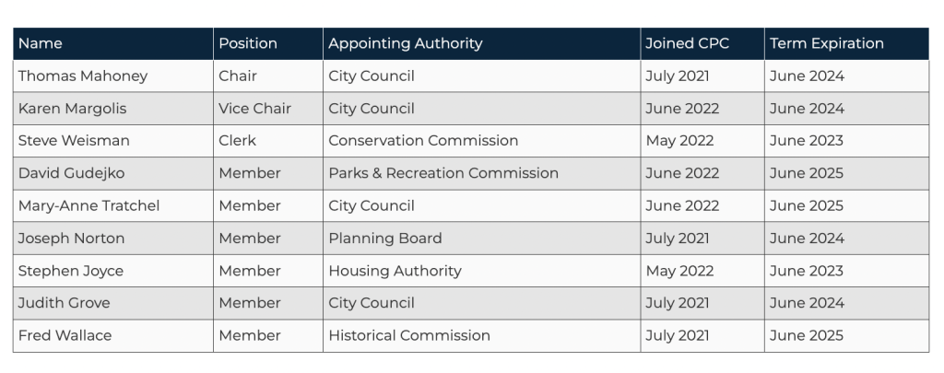This screenshot has width=944, height=373.
Task: Select the Clerk position cell
Action: [x=237, y=141]
